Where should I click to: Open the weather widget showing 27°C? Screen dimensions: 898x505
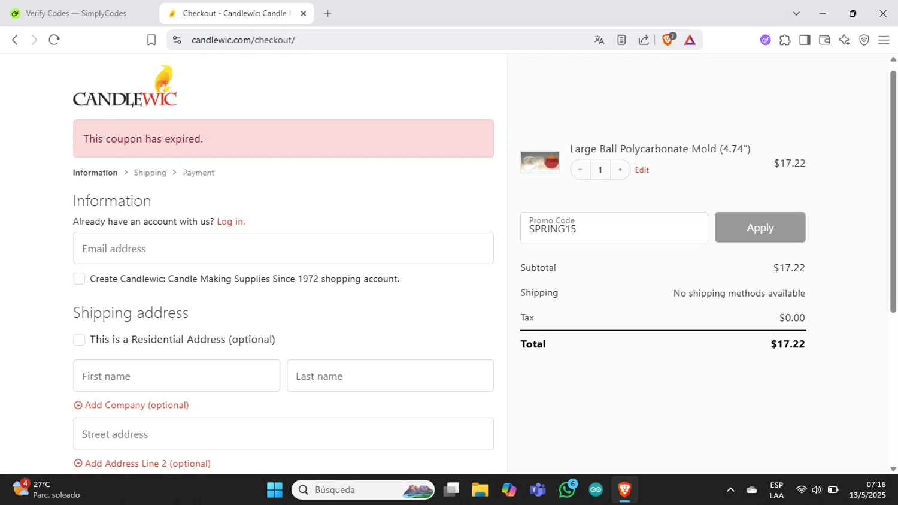47,489
